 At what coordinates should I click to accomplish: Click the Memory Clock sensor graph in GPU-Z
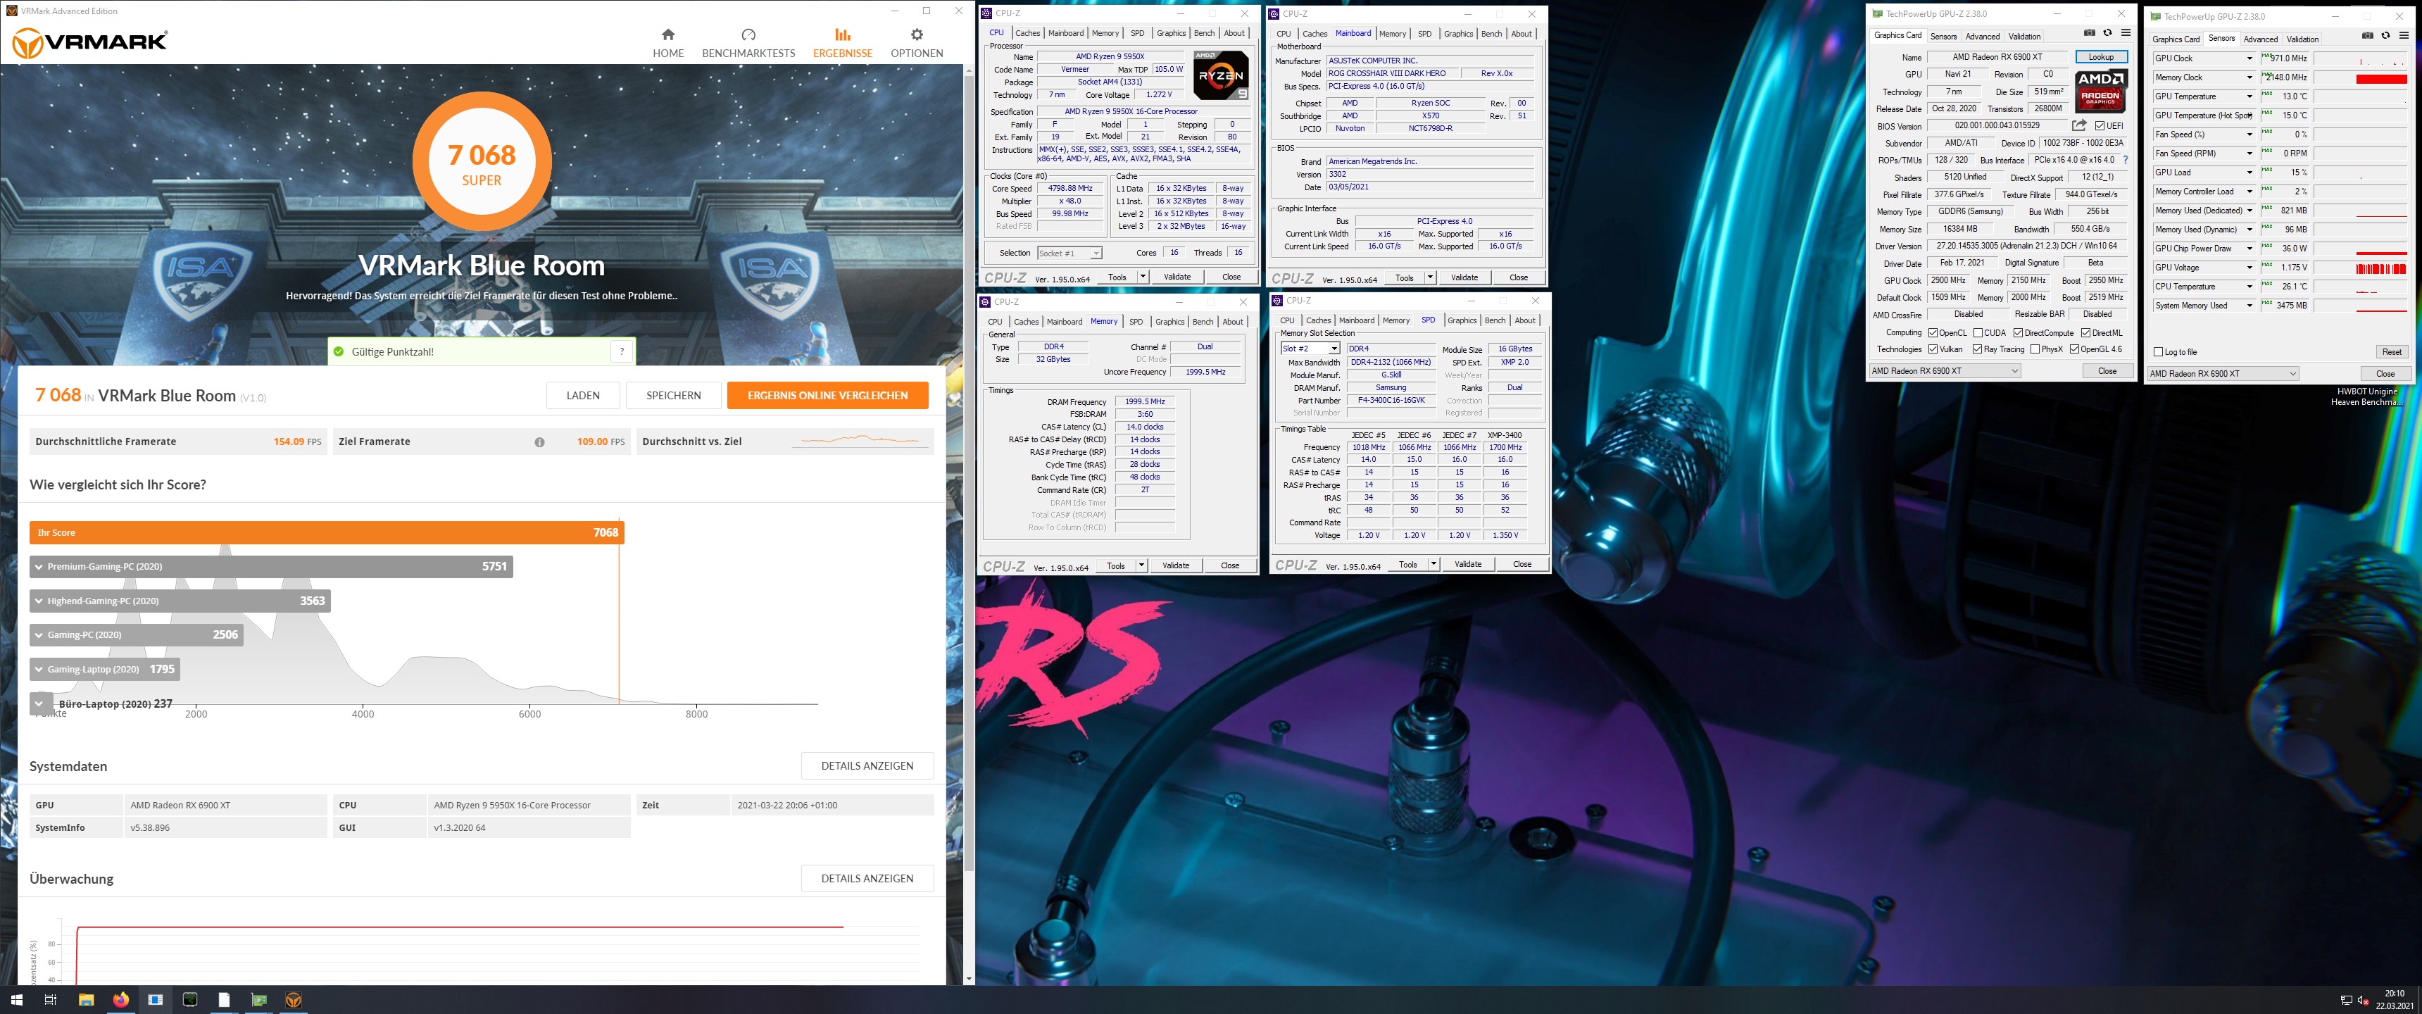coord(2360,77)
